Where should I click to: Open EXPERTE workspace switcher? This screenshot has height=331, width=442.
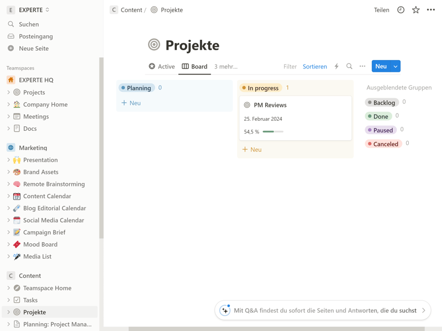coord(29,10)
